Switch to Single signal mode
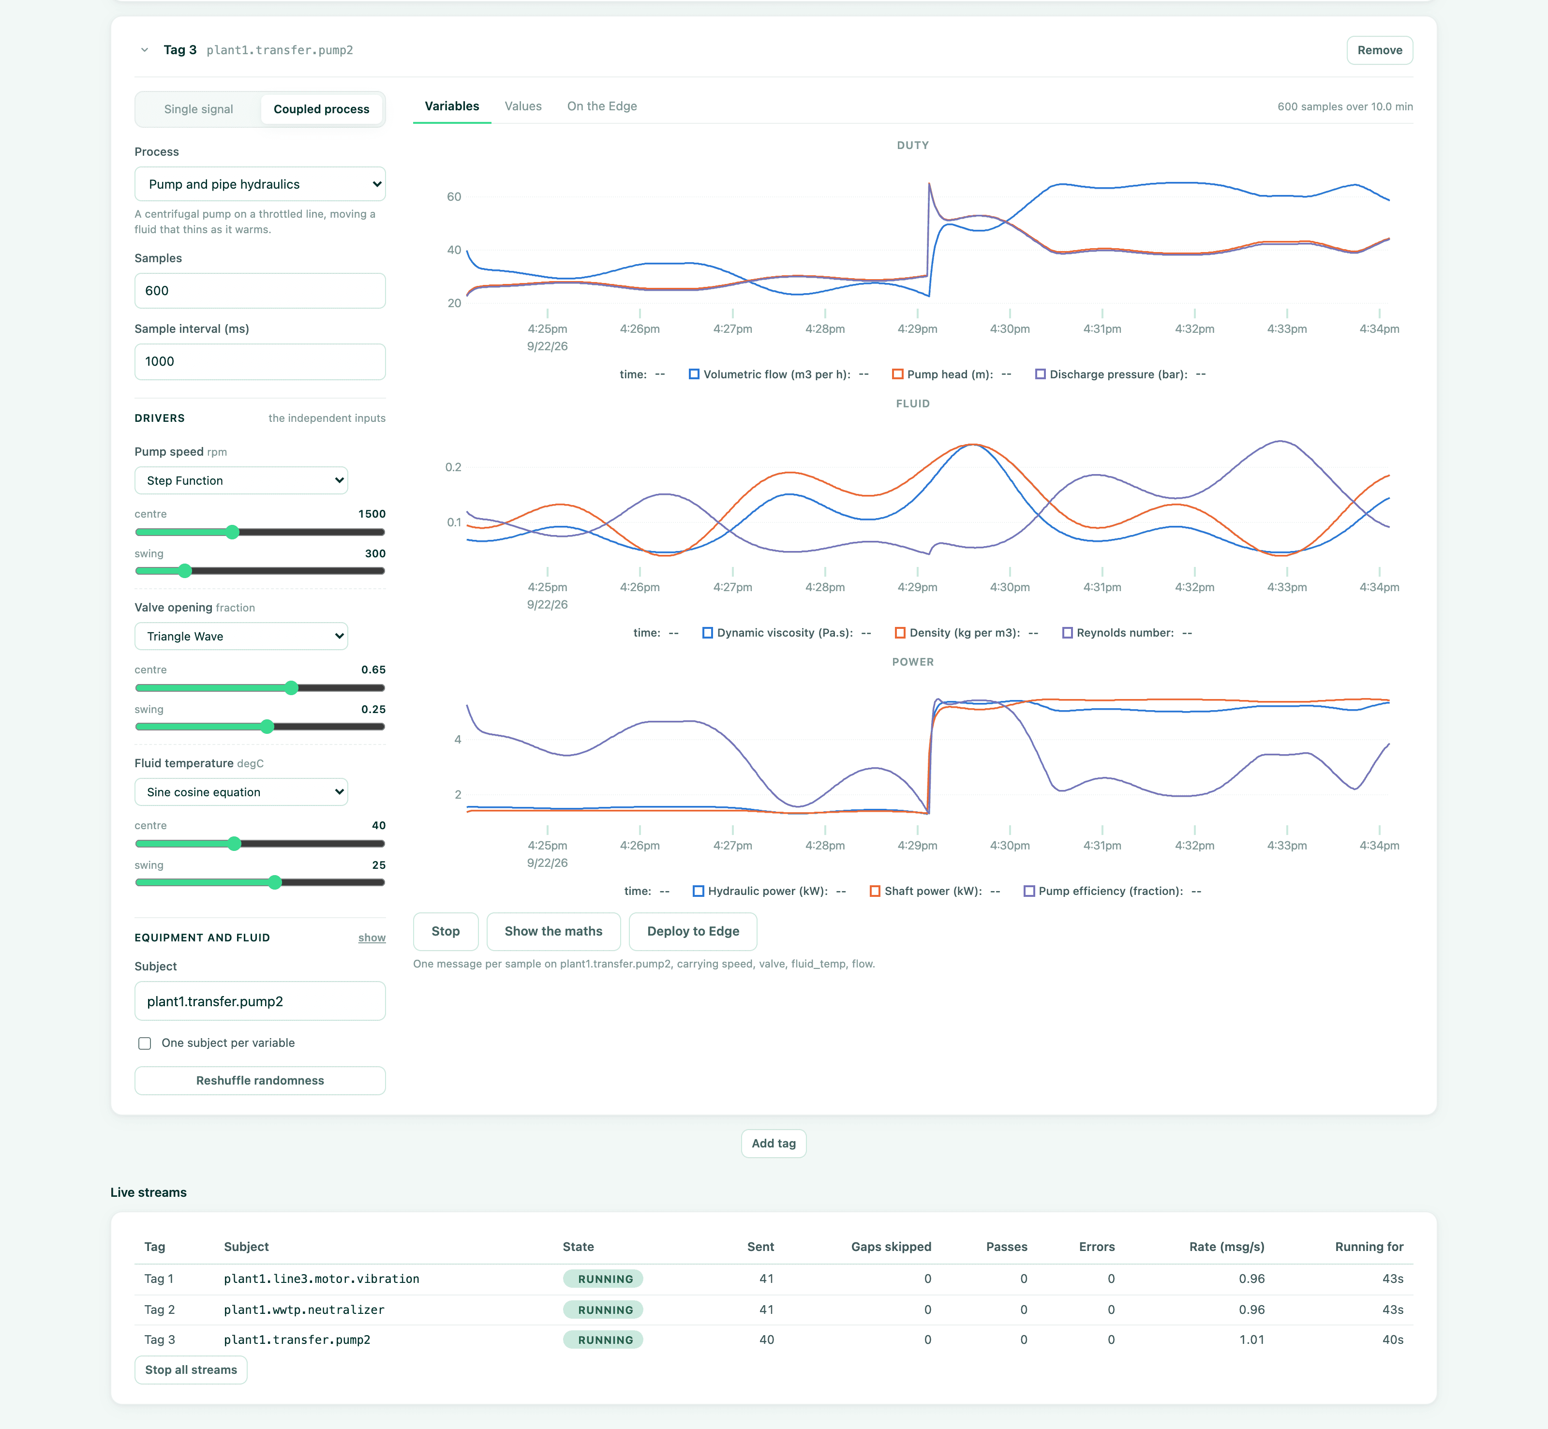This screenshot has height=1429, width=1548. pos(199,109)
